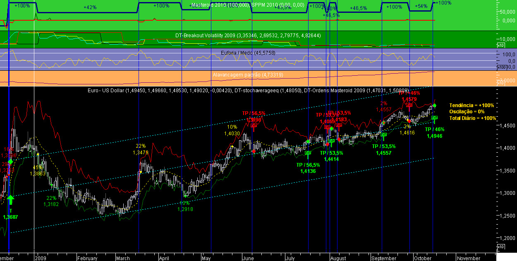
Task: Click the 1,2000 price axis value
Action: [508, 239]
